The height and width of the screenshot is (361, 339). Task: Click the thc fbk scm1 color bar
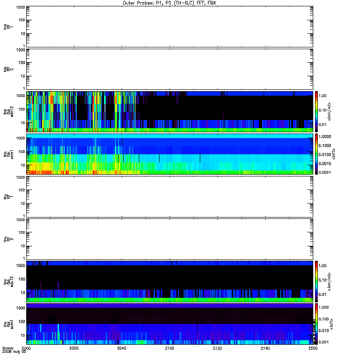316,324
